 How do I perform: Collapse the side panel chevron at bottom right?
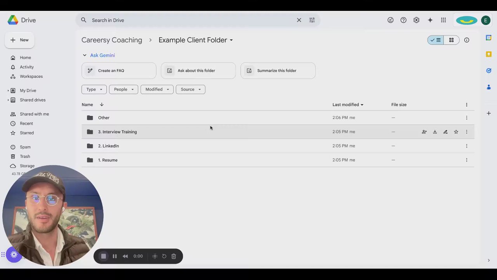(488, 260)
